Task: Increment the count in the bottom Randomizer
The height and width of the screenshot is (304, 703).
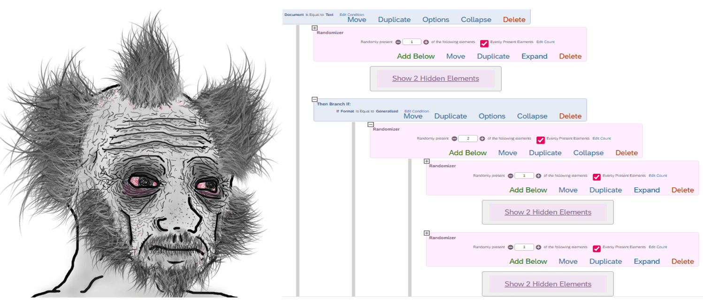Action: [538, 247]
